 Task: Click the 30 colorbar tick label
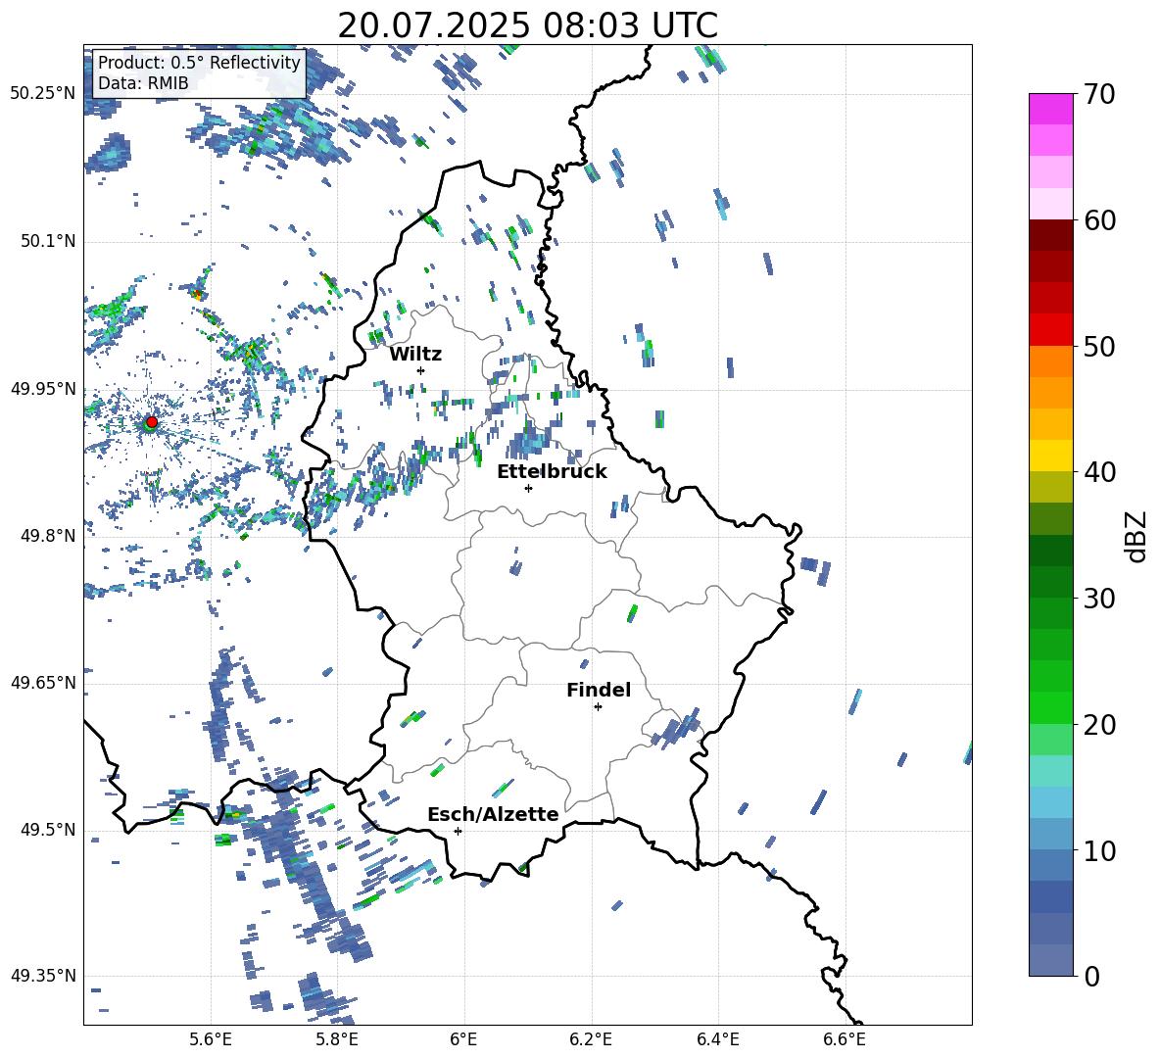1099,599
